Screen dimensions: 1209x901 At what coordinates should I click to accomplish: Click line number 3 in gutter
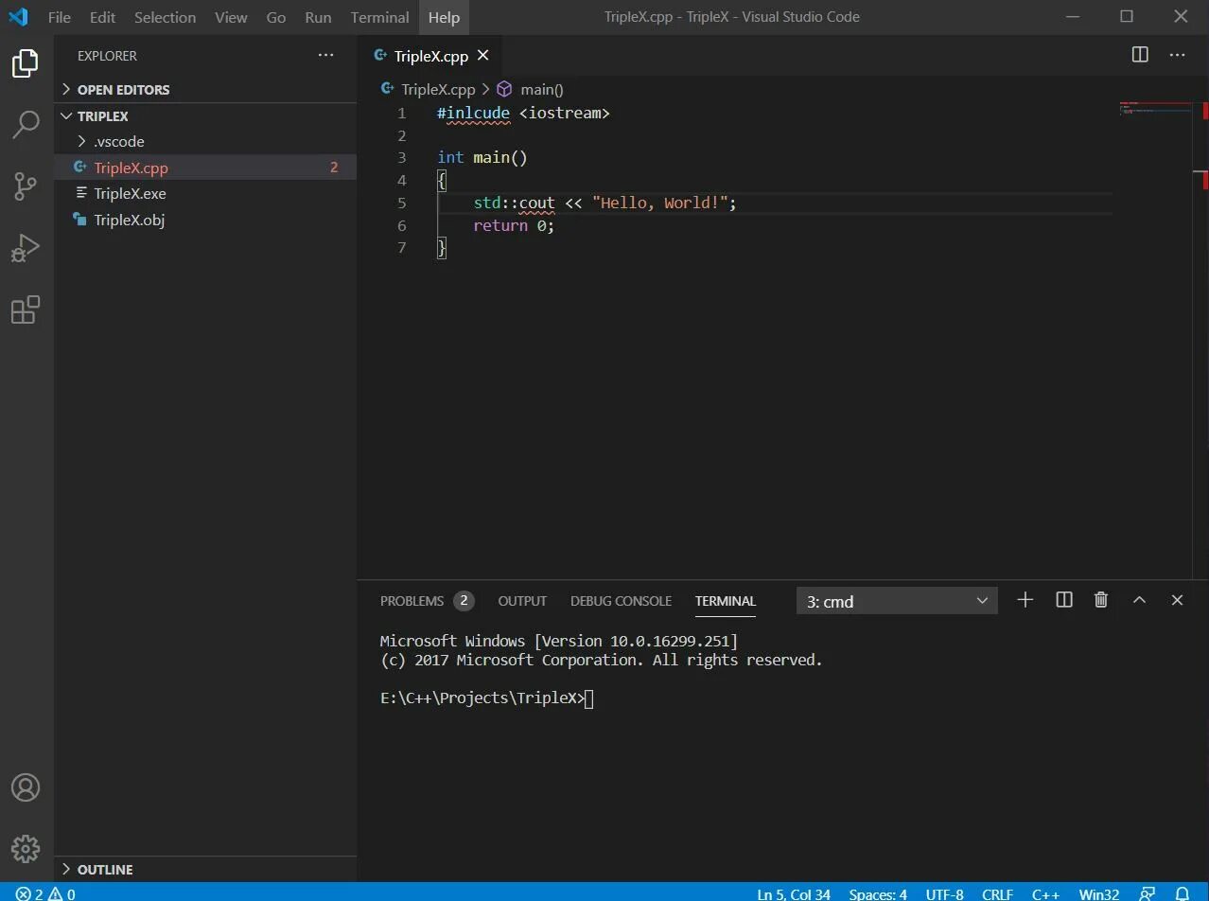coord(402,157)
